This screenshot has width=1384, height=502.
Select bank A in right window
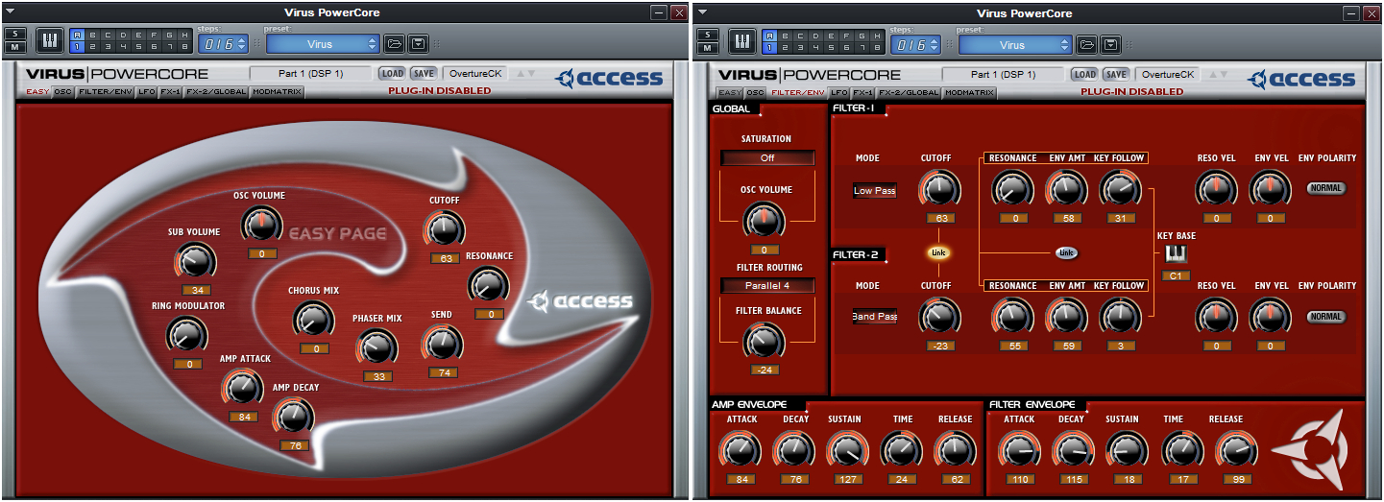point(769,35)
